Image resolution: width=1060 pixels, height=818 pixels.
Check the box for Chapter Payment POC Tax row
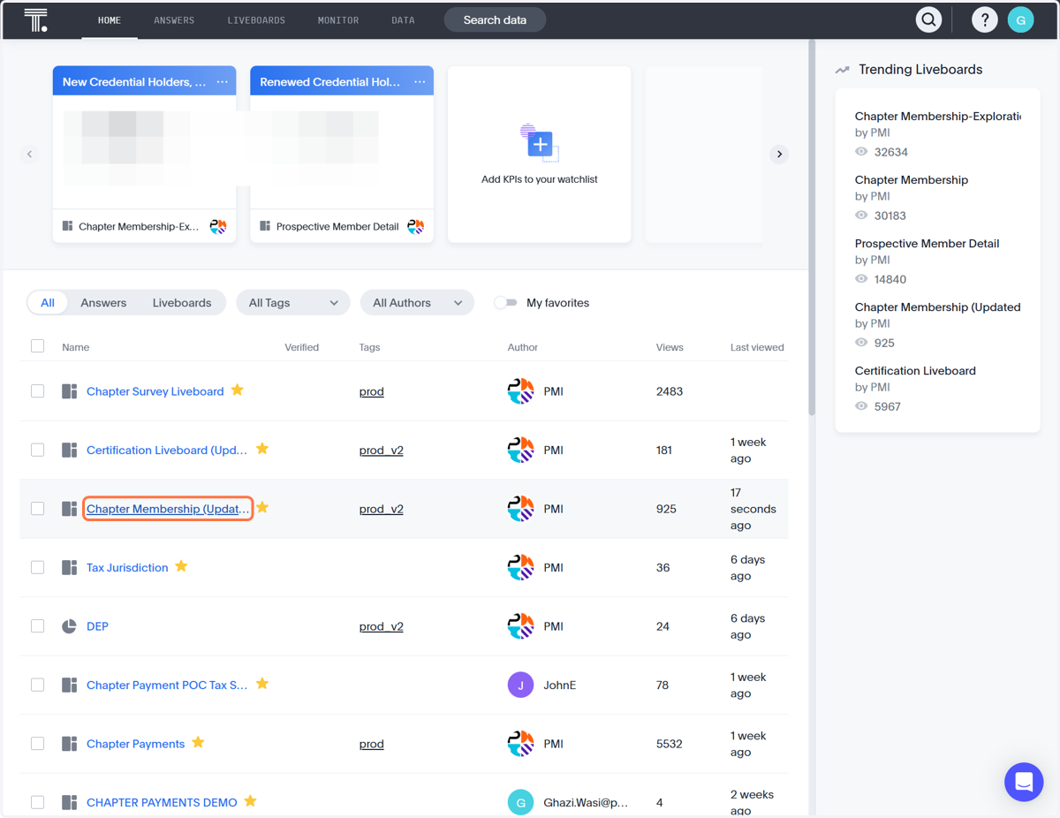coord(37,685)
